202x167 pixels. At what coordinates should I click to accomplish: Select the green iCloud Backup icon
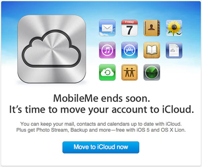coord(107,72)
